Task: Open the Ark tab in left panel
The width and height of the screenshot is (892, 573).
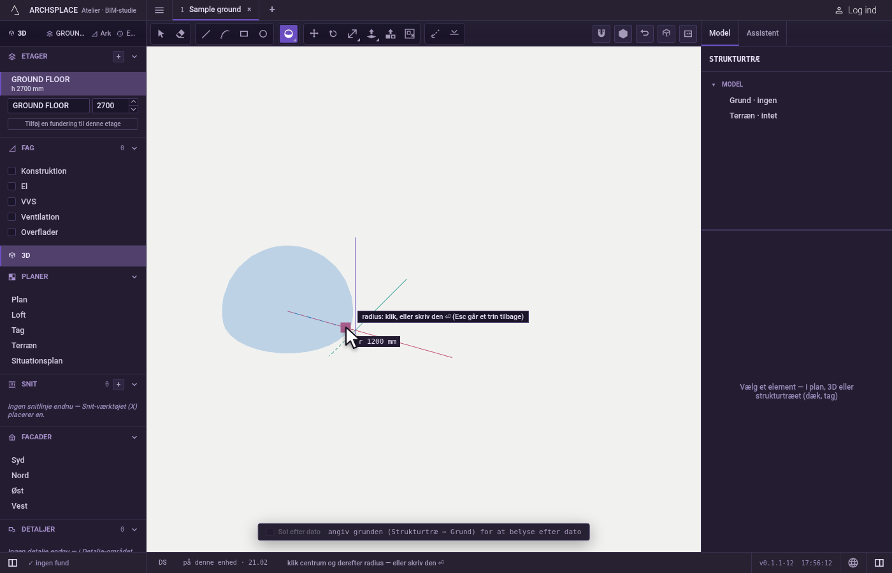Action: click(x=101, y=34)
